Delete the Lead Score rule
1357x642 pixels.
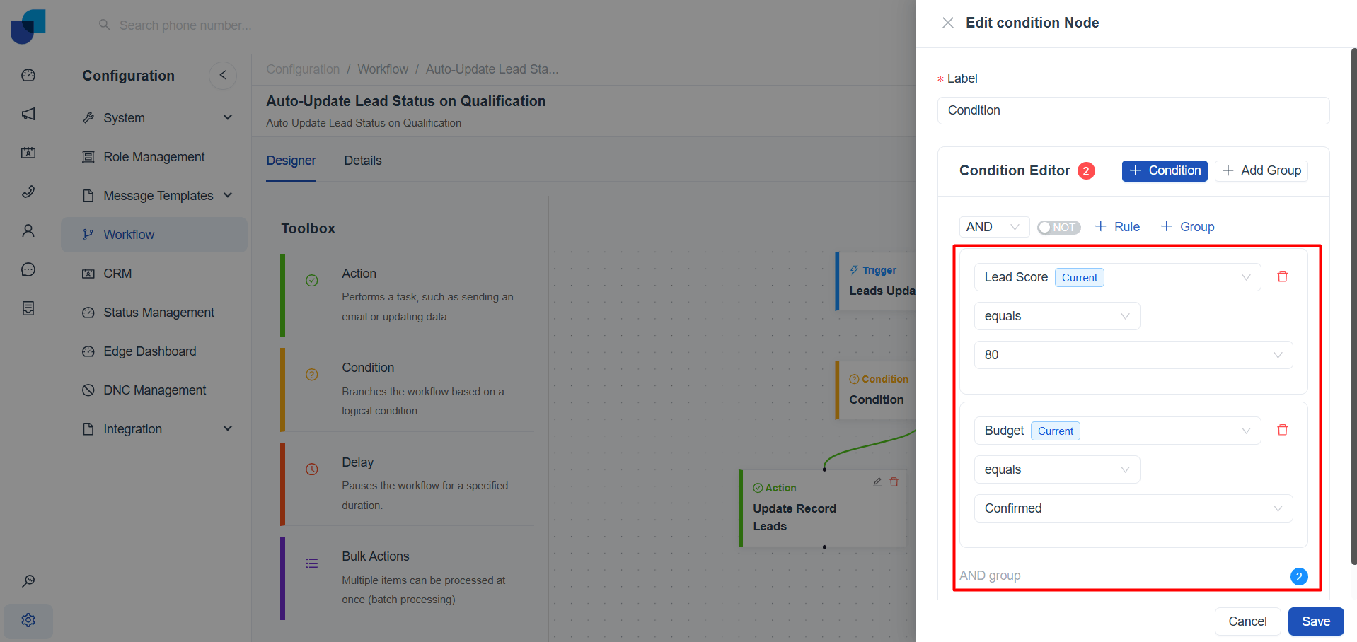1282,276
